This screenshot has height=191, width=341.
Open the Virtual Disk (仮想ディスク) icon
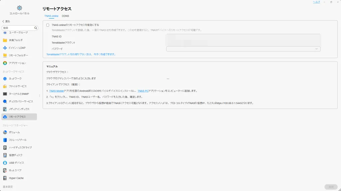tap(5, 155)
